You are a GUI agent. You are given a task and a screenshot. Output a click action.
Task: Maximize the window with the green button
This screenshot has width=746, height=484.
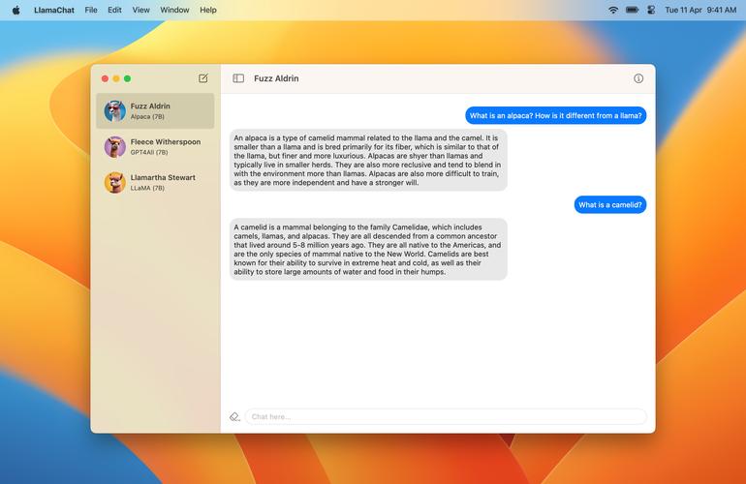coord(128,78)
